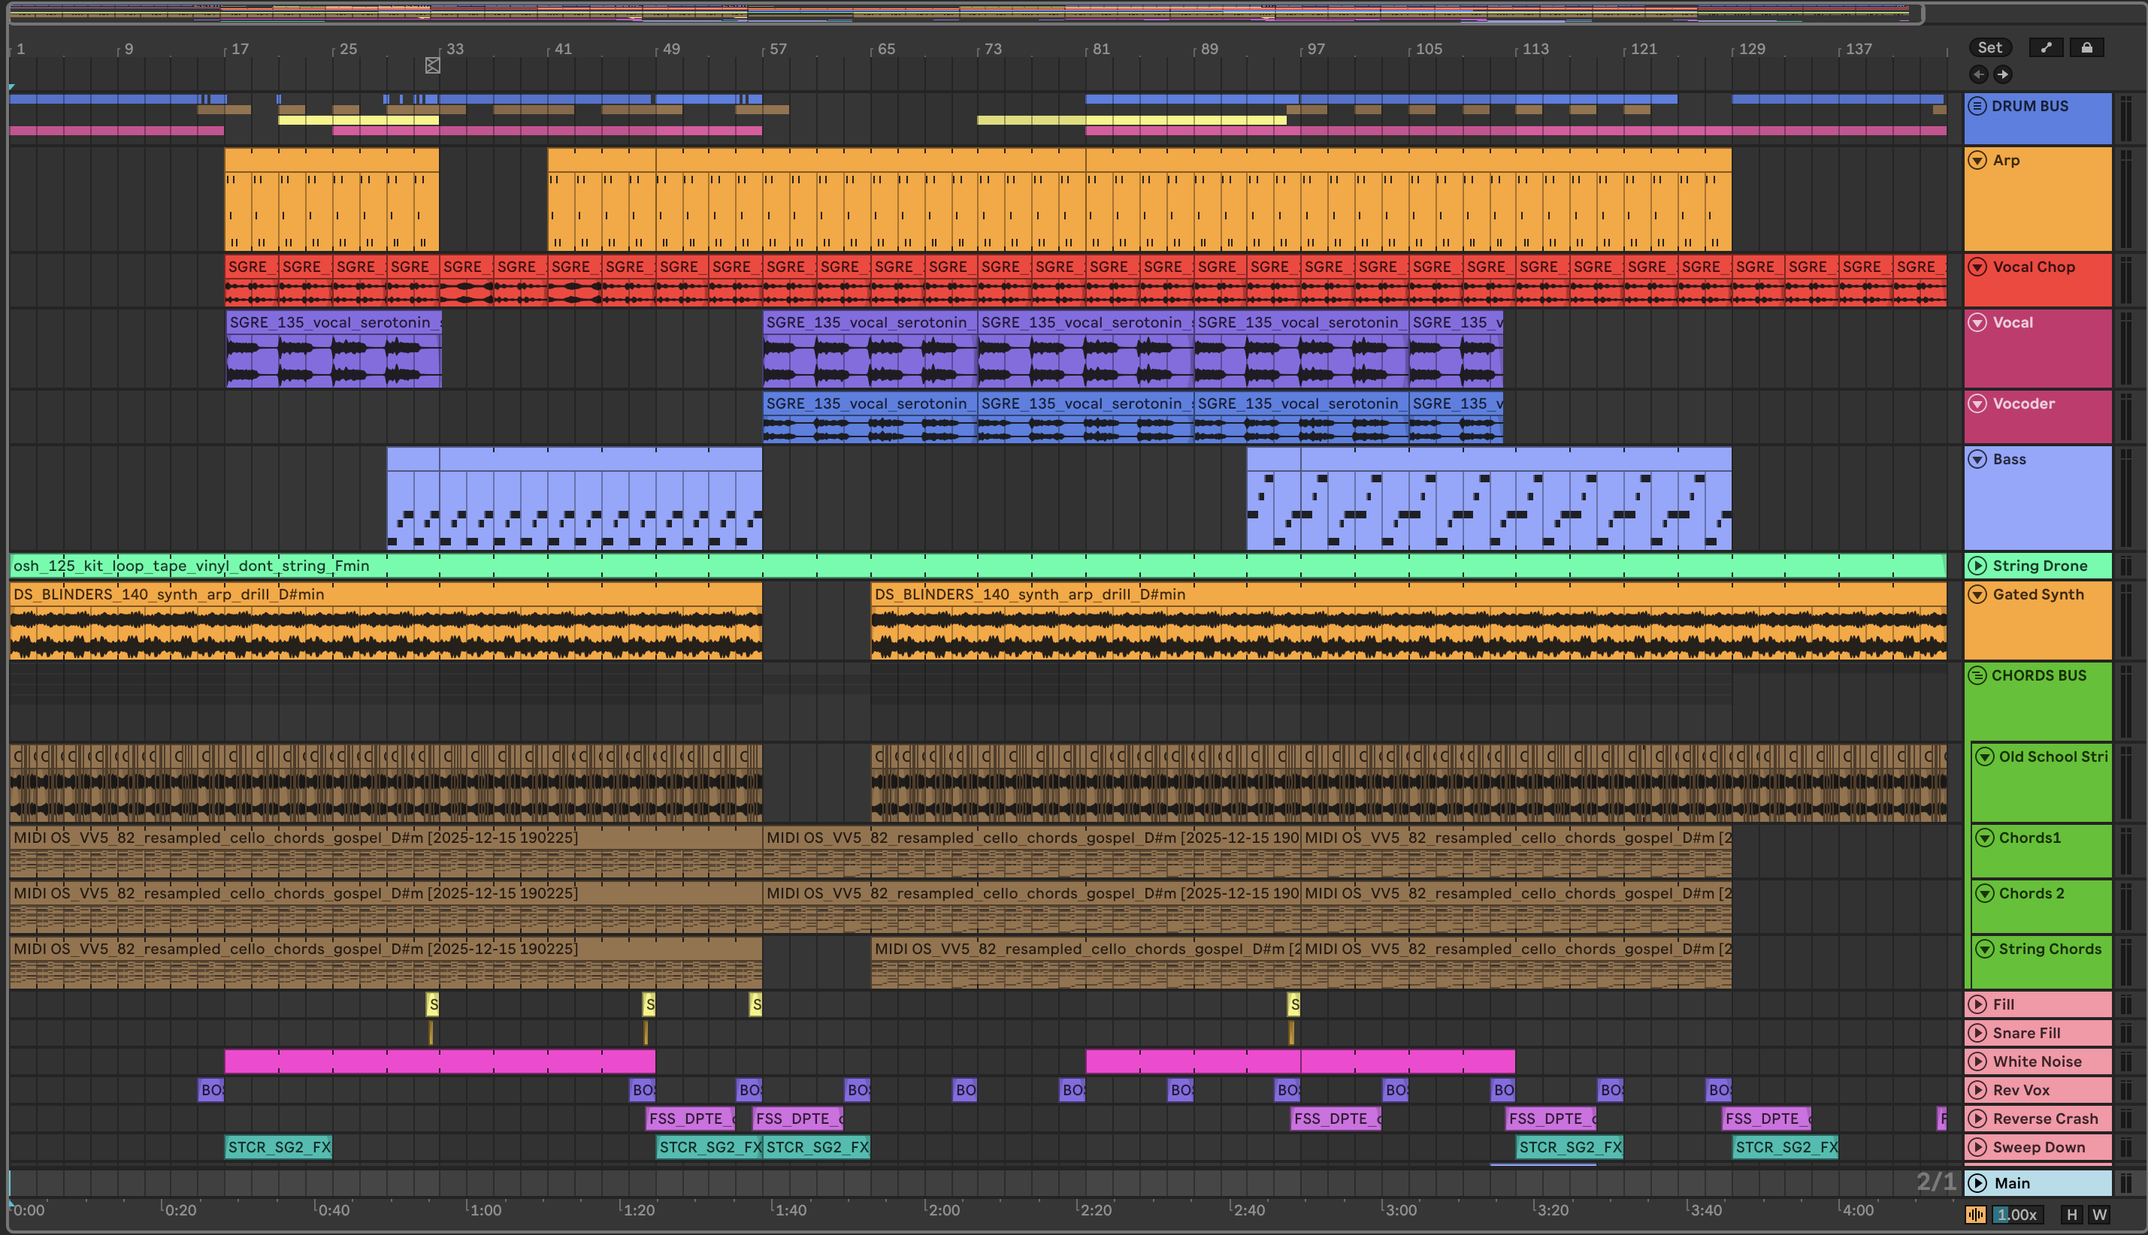Click the loop marker icon in ruler

(433, 65)
